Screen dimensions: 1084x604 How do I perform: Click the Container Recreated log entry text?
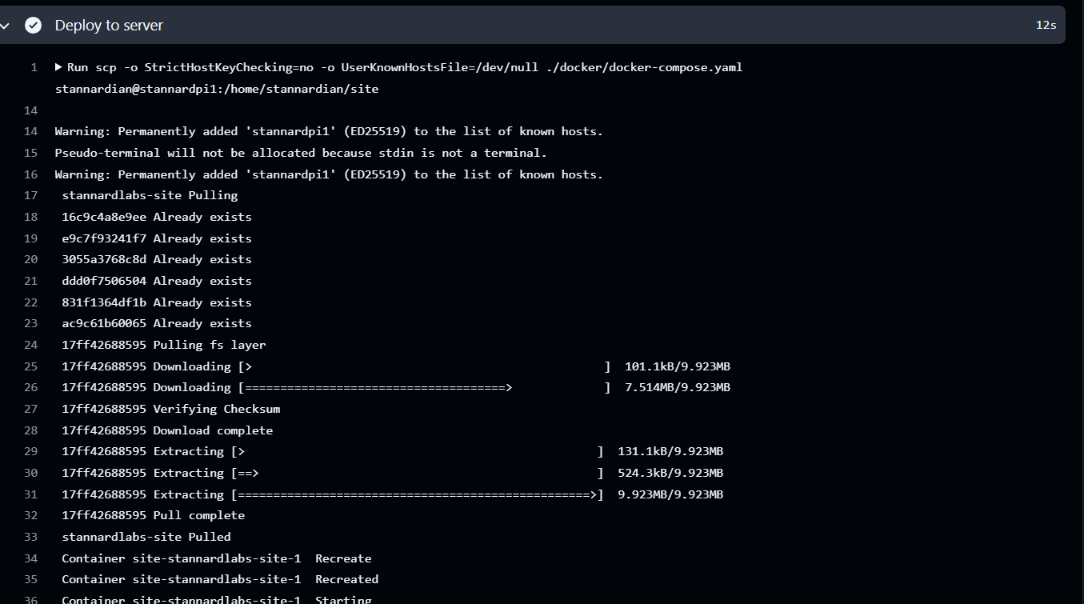(x=220, y=579)
